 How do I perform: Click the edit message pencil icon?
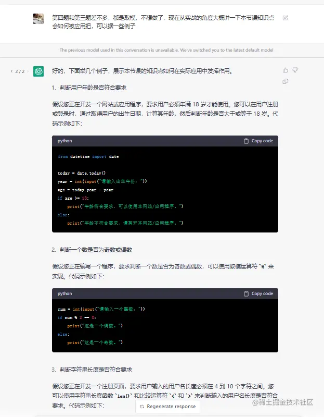(286, 18)
